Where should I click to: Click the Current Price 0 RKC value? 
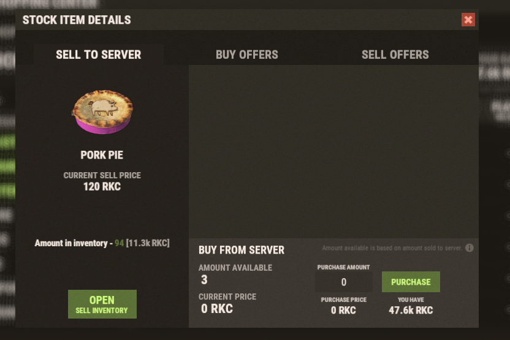(217, 309)
